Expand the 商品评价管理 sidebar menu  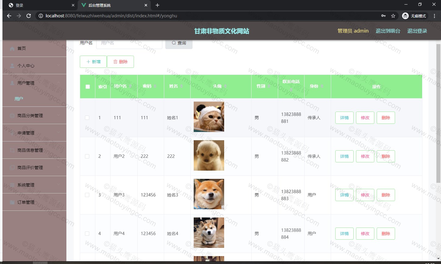[x=34, y=168]
